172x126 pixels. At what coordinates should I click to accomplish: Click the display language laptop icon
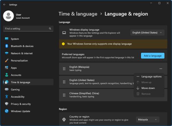[x=64, y=33]
